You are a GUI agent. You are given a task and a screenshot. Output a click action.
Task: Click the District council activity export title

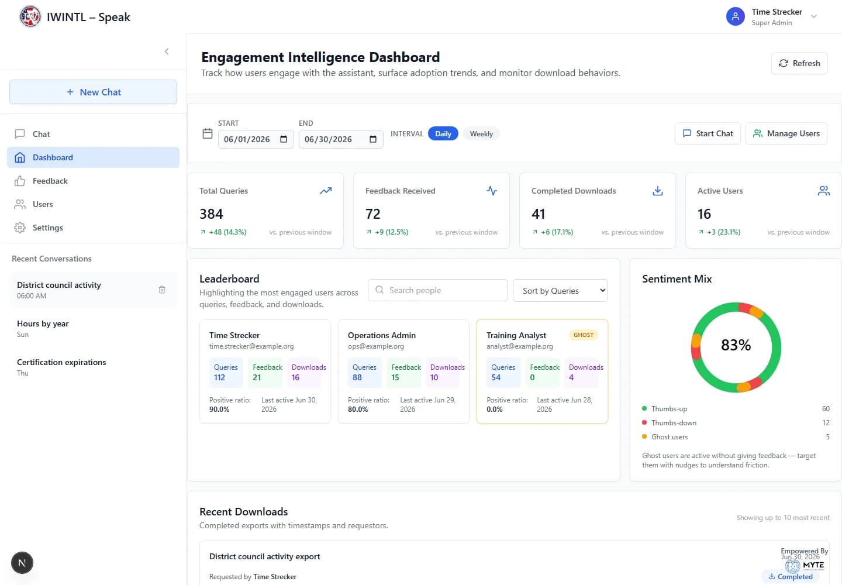265,556
